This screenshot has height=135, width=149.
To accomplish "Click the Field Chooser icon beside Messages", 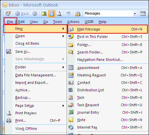I will coord(143,14).
